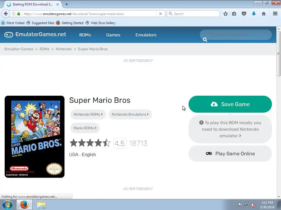281x210 pixels.
Task: Open Getting Started bookmark
Action: click(70, 23)
